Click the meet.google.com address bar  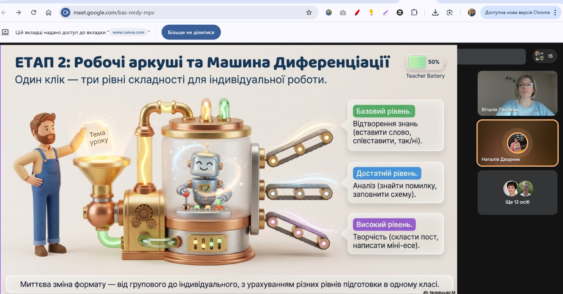(x=188, y=12)
